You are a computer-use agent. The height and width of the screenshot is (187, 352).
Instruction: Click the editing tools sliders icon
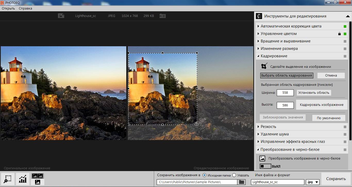pos(259,16)
